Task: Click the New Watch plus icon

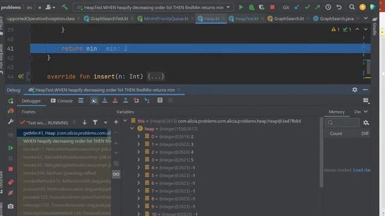Action: (x=116, y=122)
